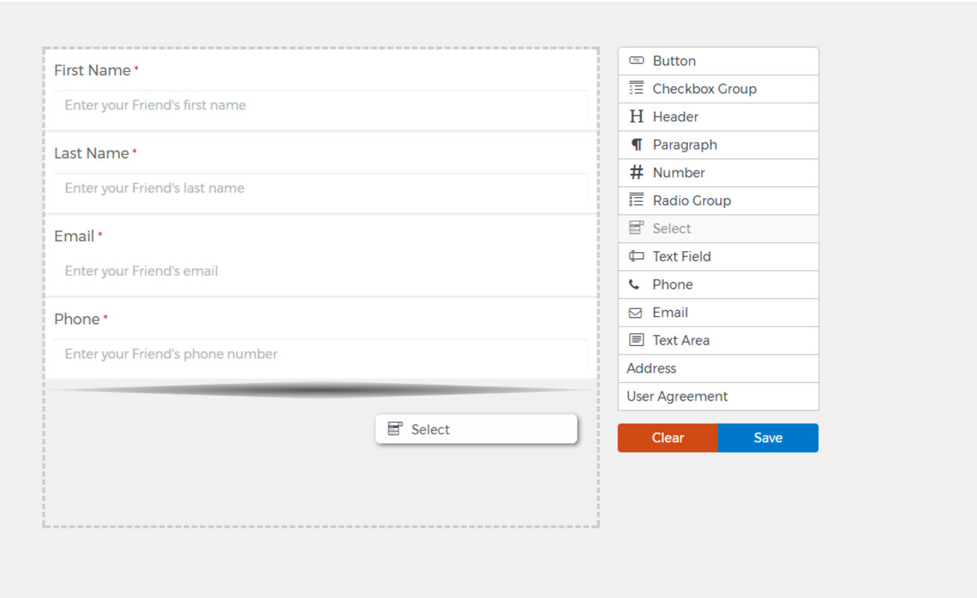Click the Header H icon

[636, 117]
